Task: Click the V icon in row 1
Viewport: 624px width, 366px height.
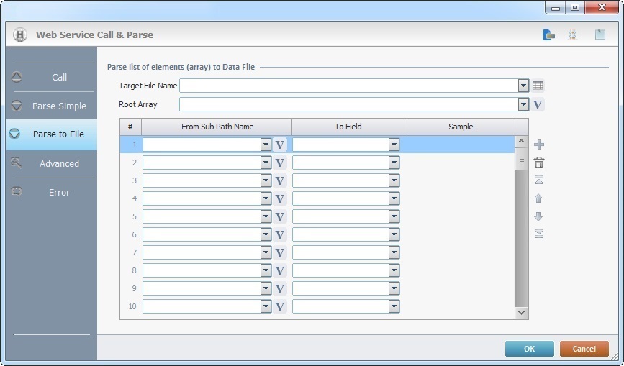Action: click(x=280, y=145)
